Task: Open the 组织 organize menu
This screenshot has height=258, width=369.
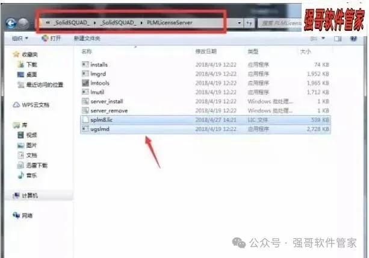Action: point(20,38)
